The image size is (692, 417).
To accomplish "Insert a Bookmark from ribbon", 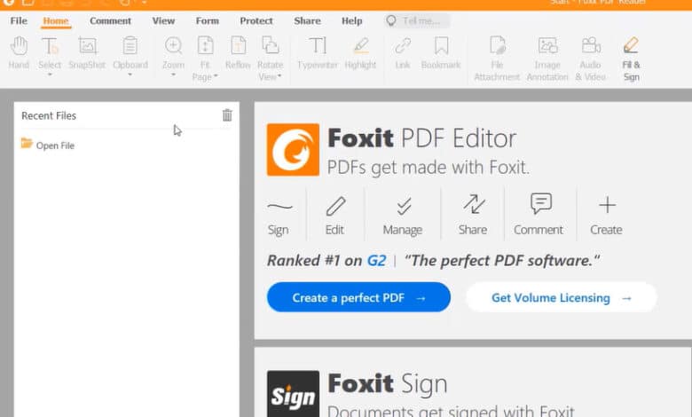I will point(441,51).
